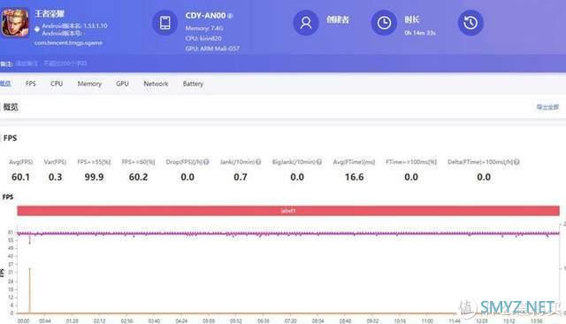The width and height of the screenshot is (566, 324).
Task: Click the Jank value 0.7
Action: pyautogui.click(x=241, y=177)
